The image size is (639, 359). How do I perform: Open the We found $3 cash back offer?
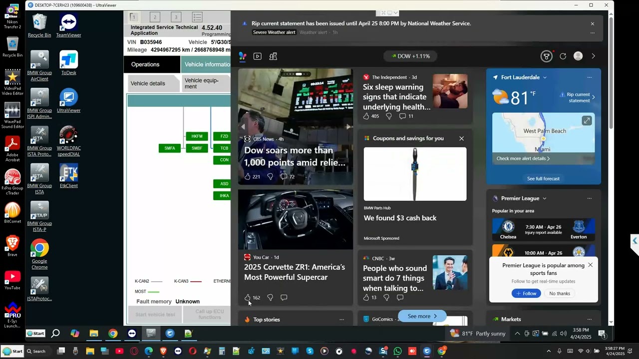pos(400,218)
